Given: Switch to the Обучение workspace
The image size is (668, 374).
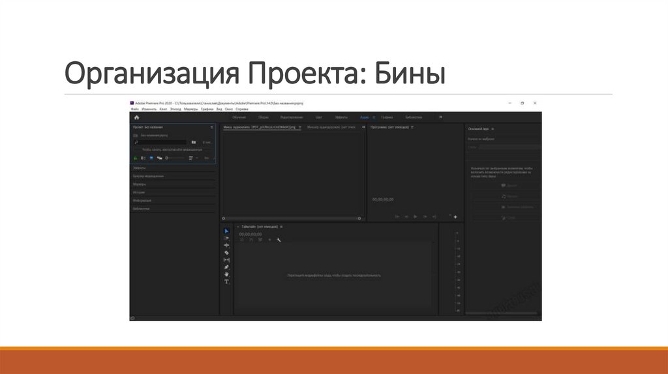Looking at the screenshot, I should [x=239, y=117].
